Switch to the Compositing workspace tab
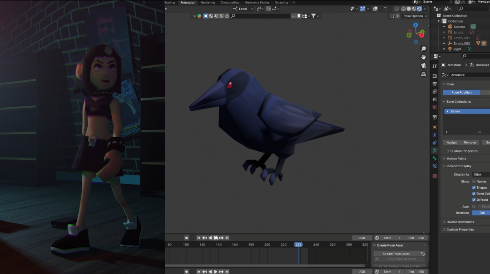This screenshot has height=274, width=490. [230, 3]
